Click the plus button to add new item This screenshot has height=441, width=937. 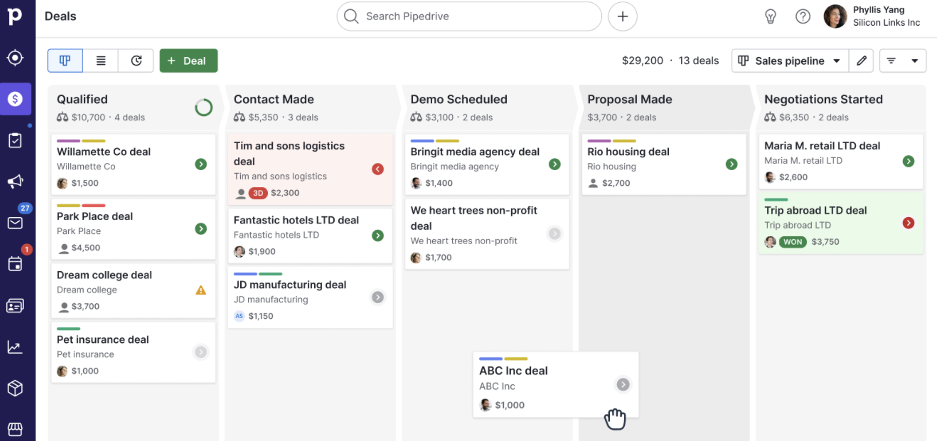coord(622,16)
